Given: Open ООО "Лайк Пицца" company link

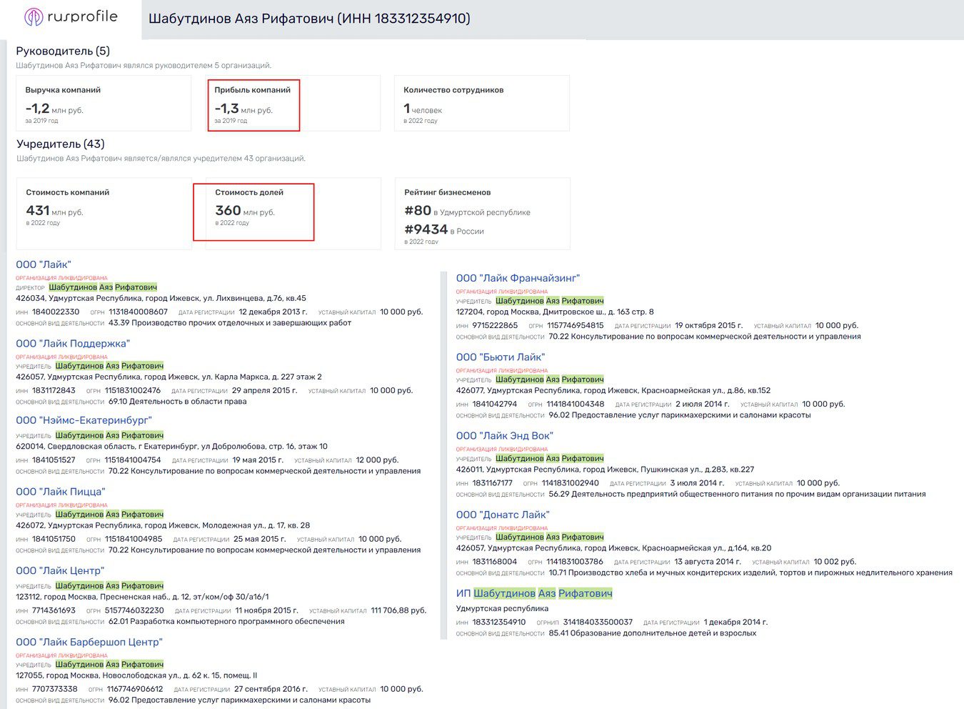Looking at the screenshot, I should point(61,492).
